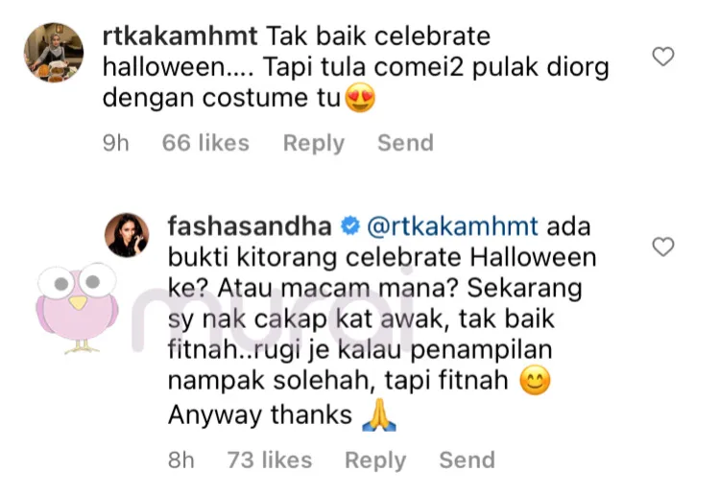Screen dimensions: 720x495
Task: Open the fashasandha username link
Action: [250, 226]
